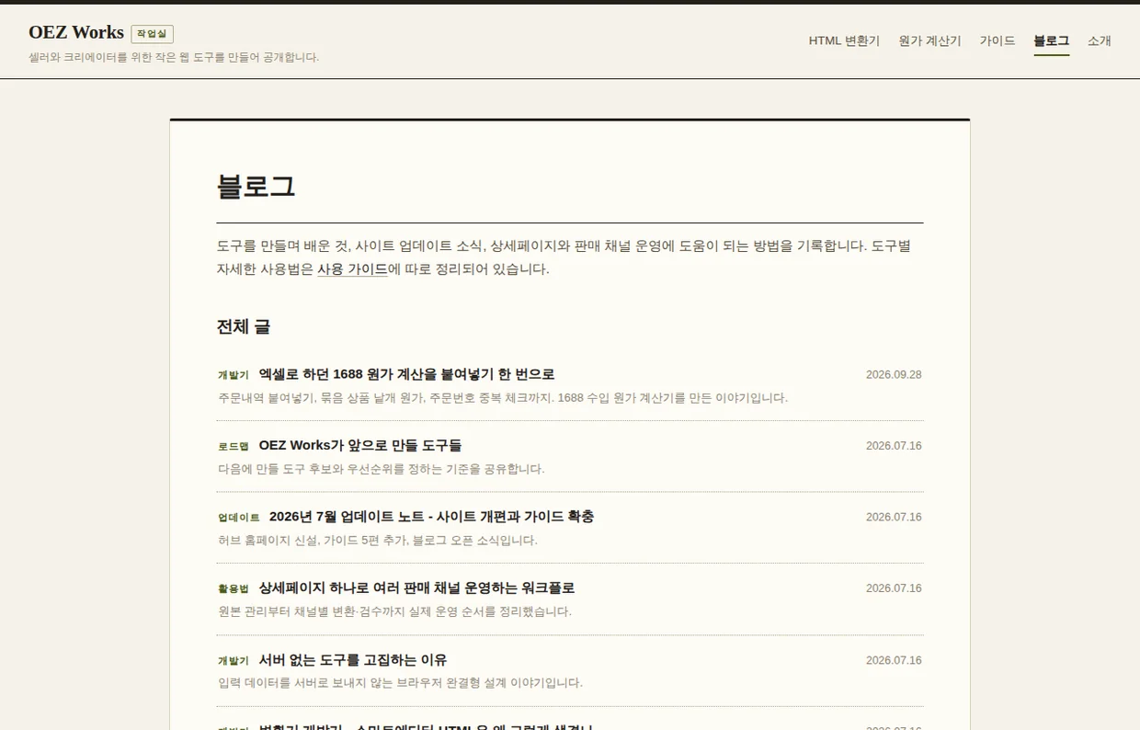
Task: Open the 소개 nav item
Action: 1100,40
